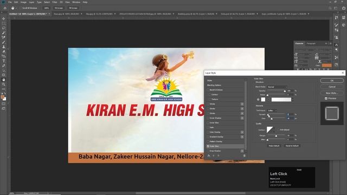Image resolution: width=347 pixels, height=195 pixels.
Task: Open the Filter menu
Action: [x=55, y=2]
